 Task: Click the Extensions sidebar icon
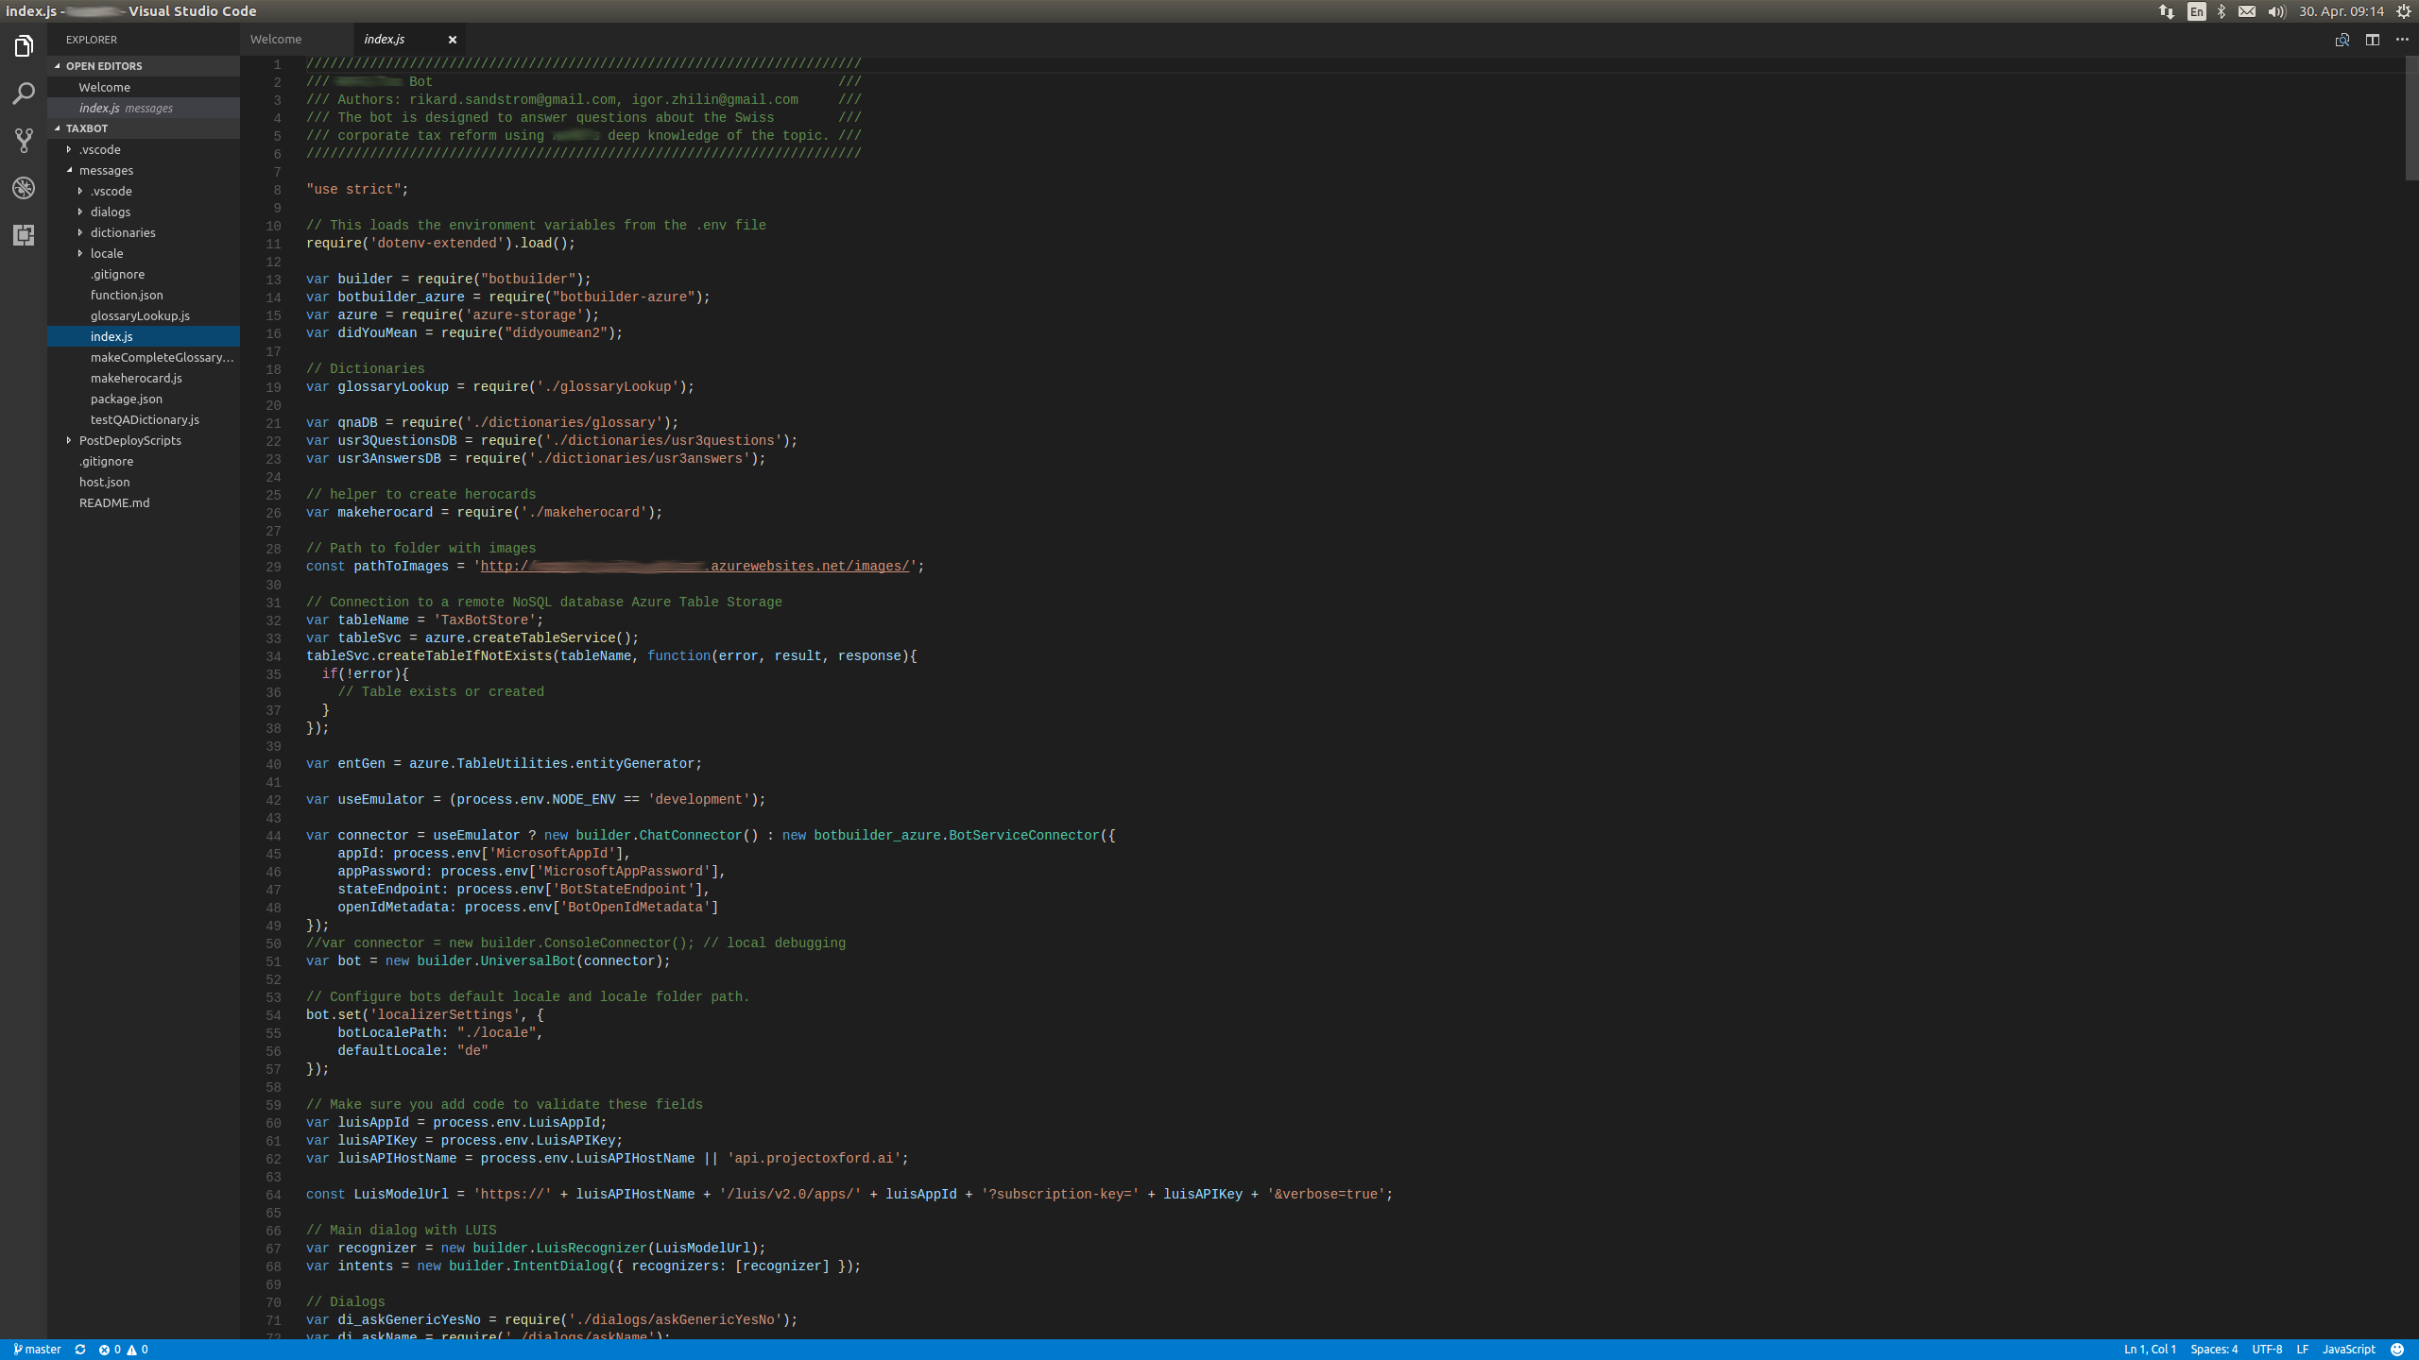pyautogui.click(x=25, y=234)
